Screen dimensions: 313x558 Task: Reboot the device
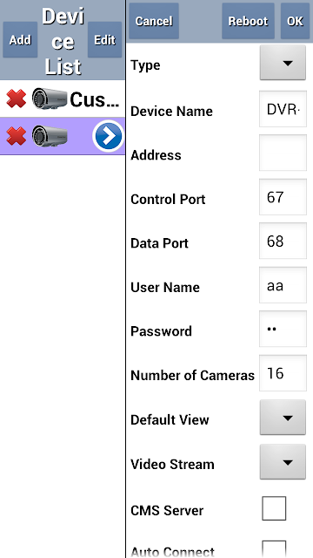248,21
